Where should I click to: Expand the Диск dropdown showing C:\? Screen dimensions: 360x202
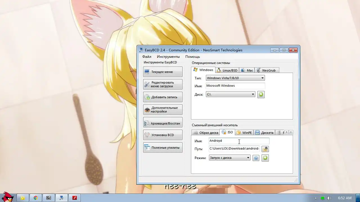(x=230, y=94)
